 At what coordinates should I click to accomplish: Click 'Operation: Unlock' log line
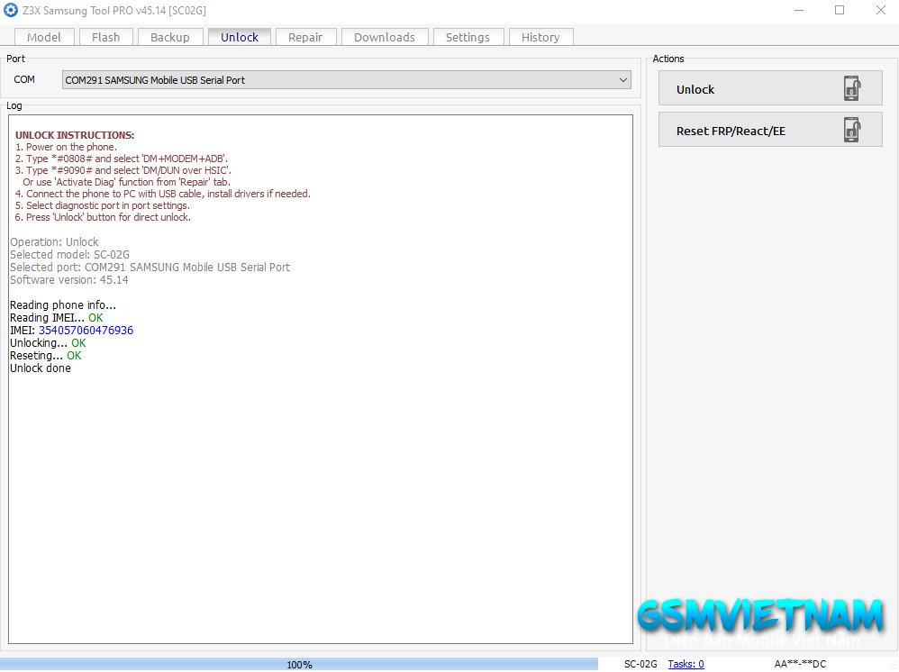point(54,242)
